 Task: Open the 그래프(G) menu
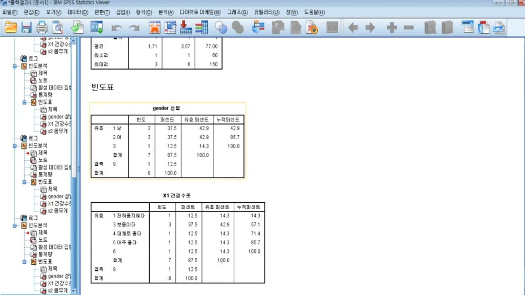(x=237, y=12)
